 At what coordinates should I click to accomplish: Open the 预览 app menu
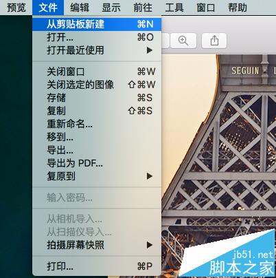16,8
